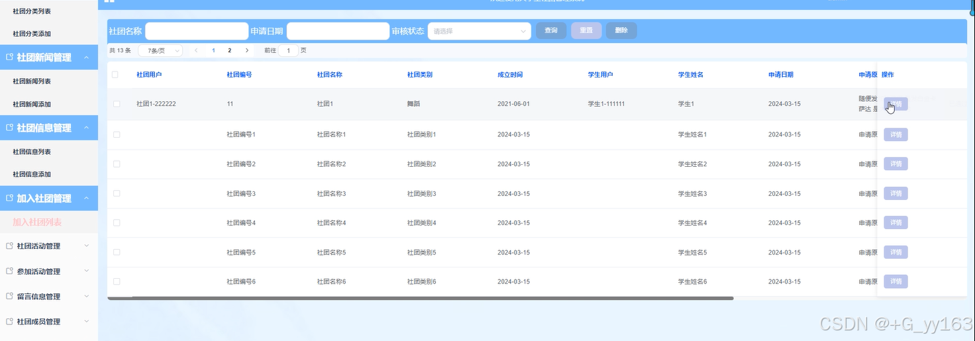Open 详情 for the 社团名称3 row
Image resolution: width=975 pixels, height=341 pixels.
pyautogui.click(x=896, y=193)
